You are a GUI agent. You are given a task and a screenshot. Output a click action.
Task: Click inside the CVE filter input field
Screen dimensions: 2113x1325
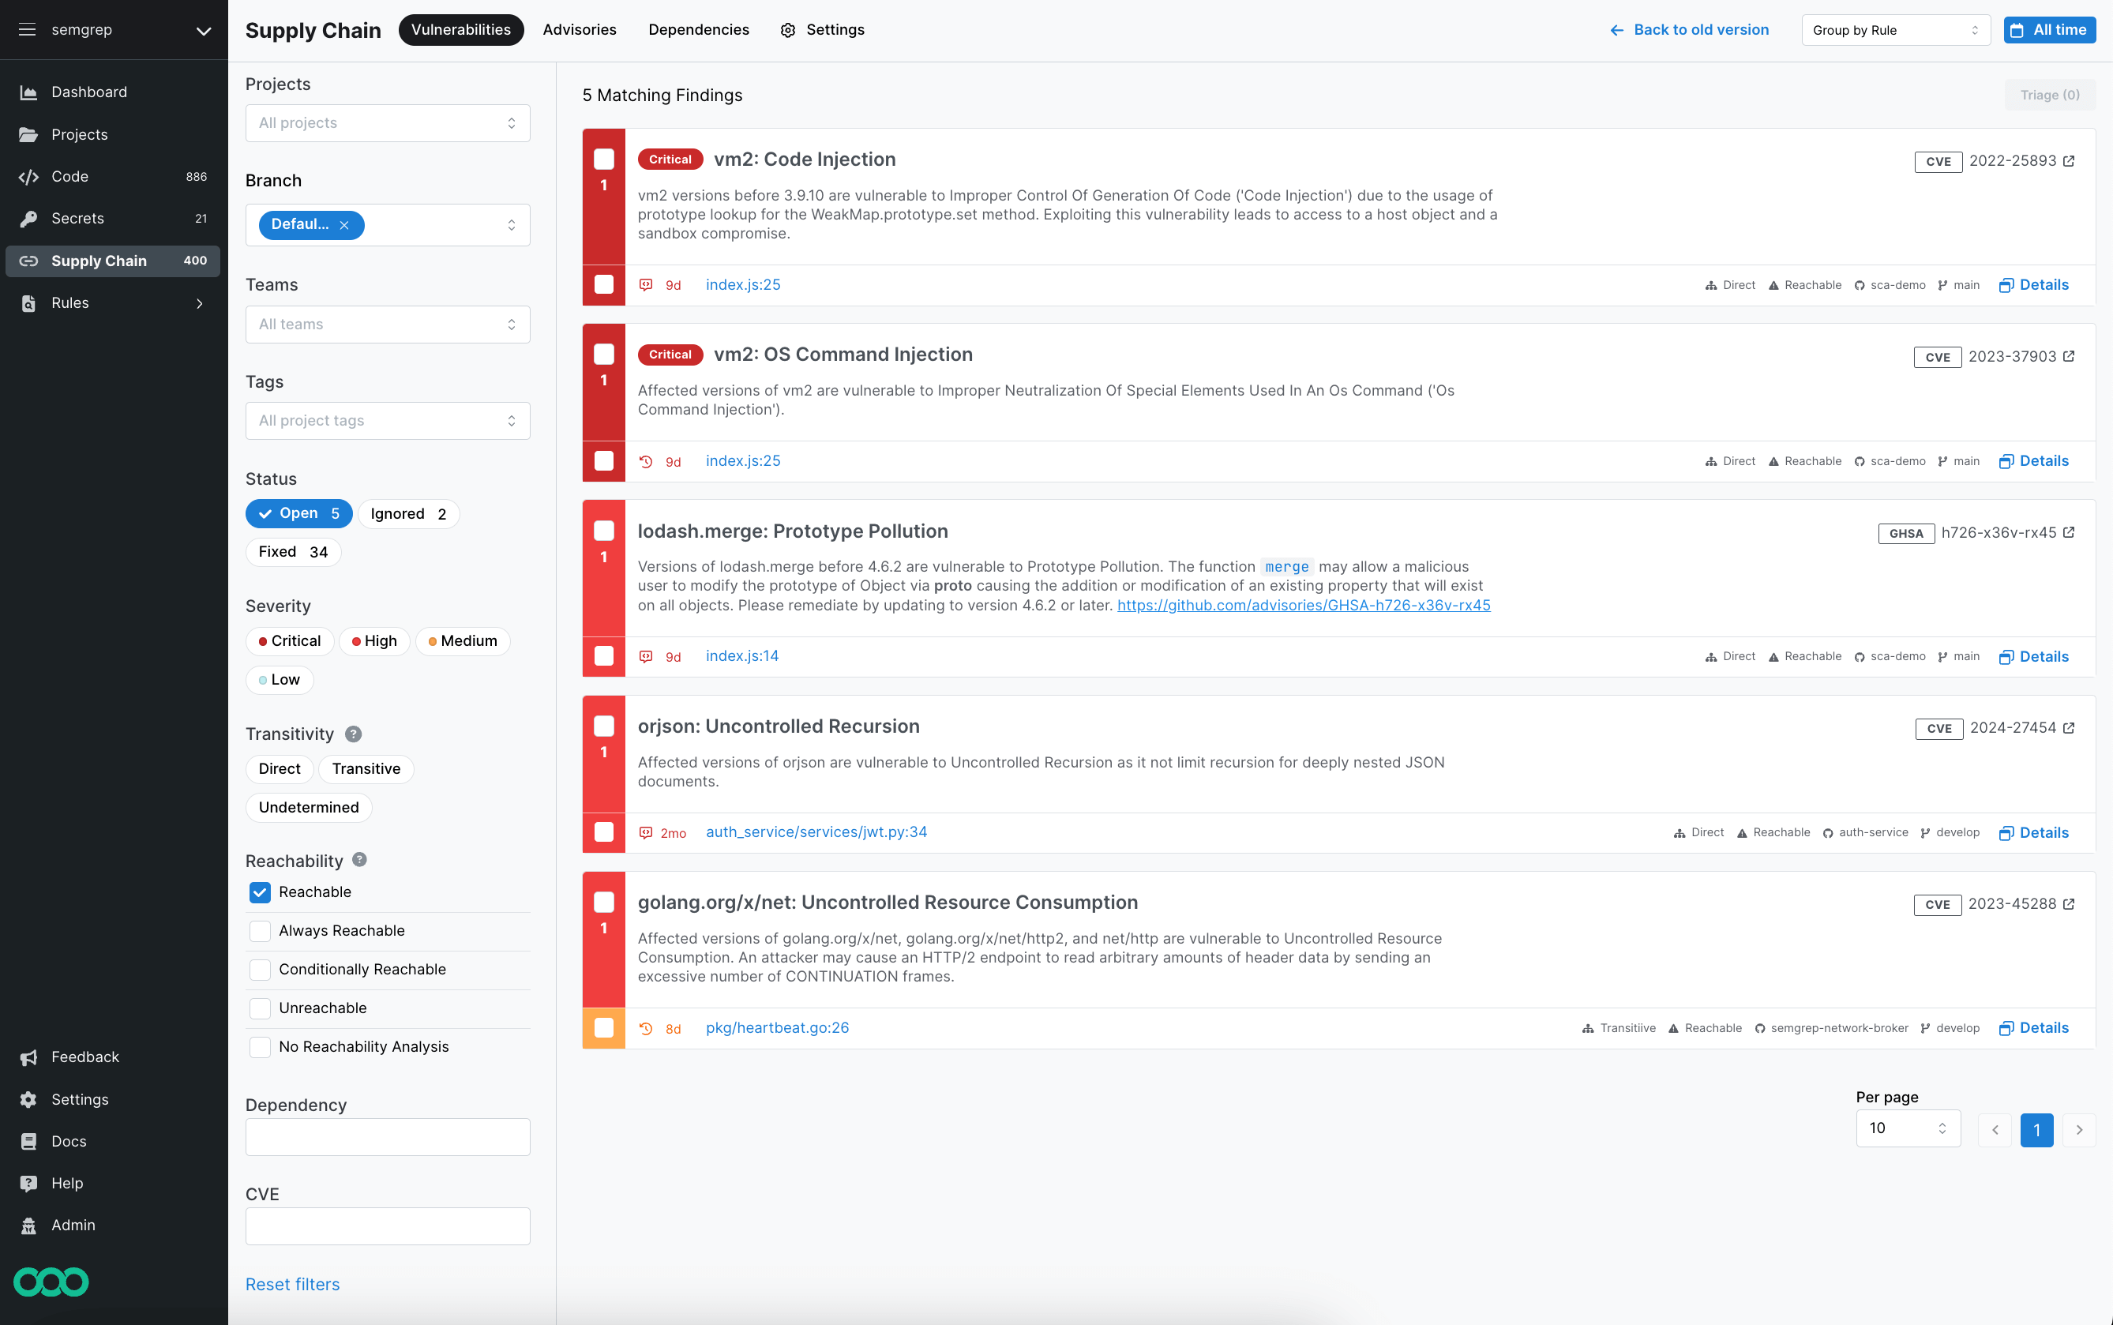tap(386, 1225)
